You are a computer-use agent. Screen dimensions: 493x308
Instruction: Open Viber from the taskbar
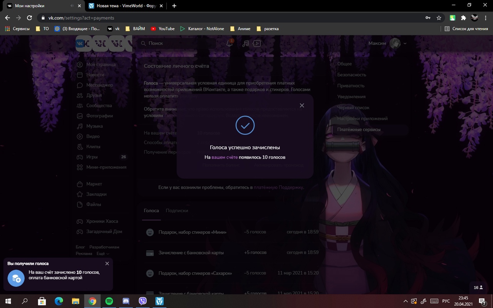coord(143,301)
